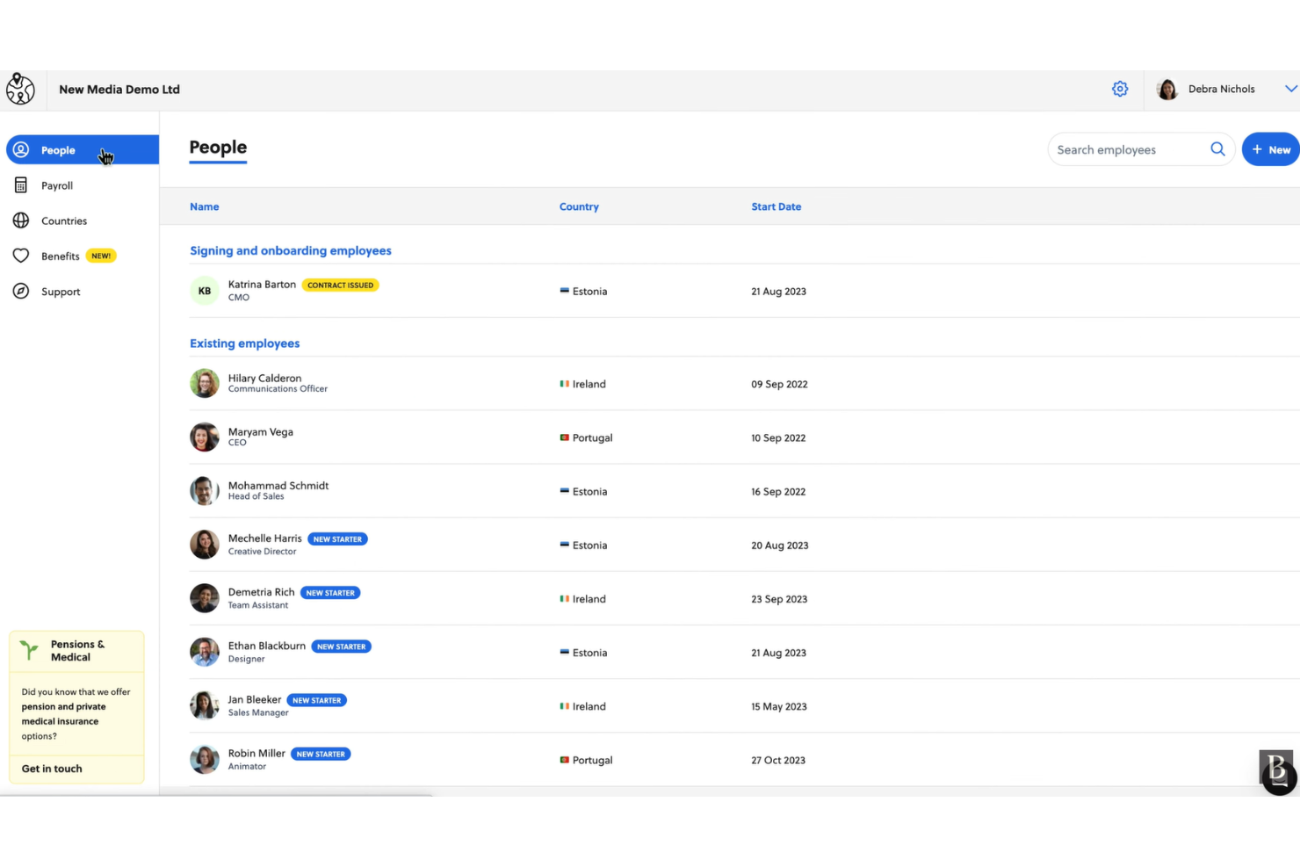
Task: Click the NEW STARTER badge beside Mechelle Harris
Action: tap(337, 538)
